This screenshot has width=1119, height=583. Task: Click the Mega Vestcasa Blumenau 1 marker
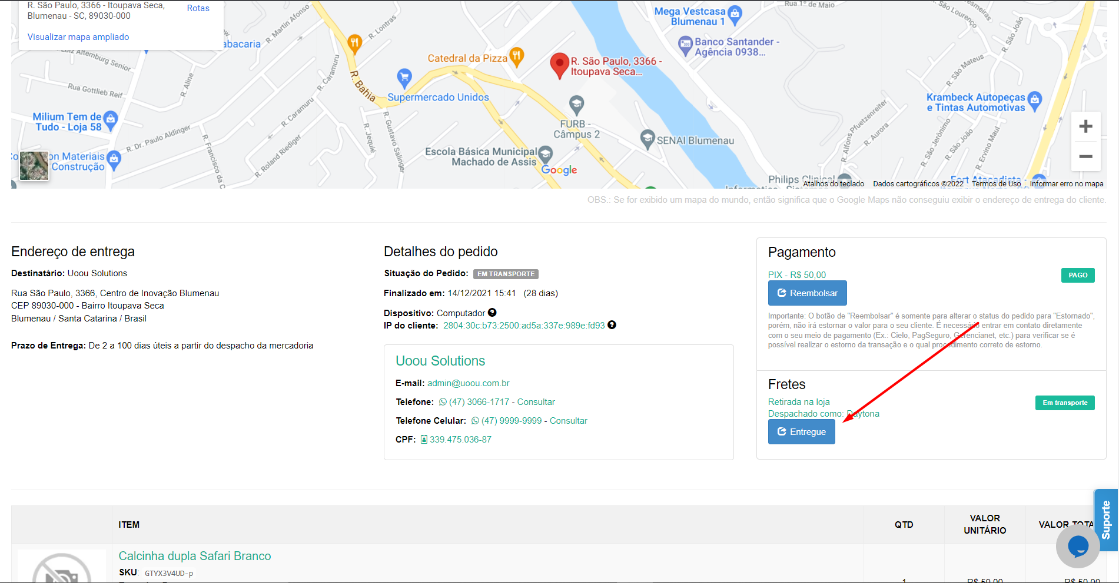[x=735, y=15]
